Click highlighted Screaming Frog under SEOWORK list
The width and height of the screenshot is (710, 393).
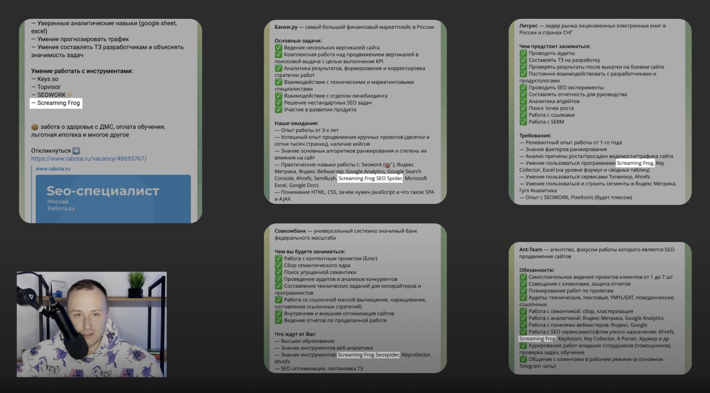(56, 103)
